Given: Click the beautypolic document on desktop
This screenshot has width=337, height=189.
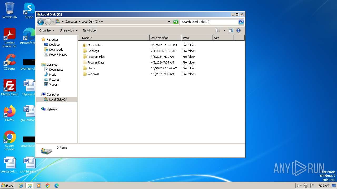Looking at the screenshot, I should (x=9, y=165).
